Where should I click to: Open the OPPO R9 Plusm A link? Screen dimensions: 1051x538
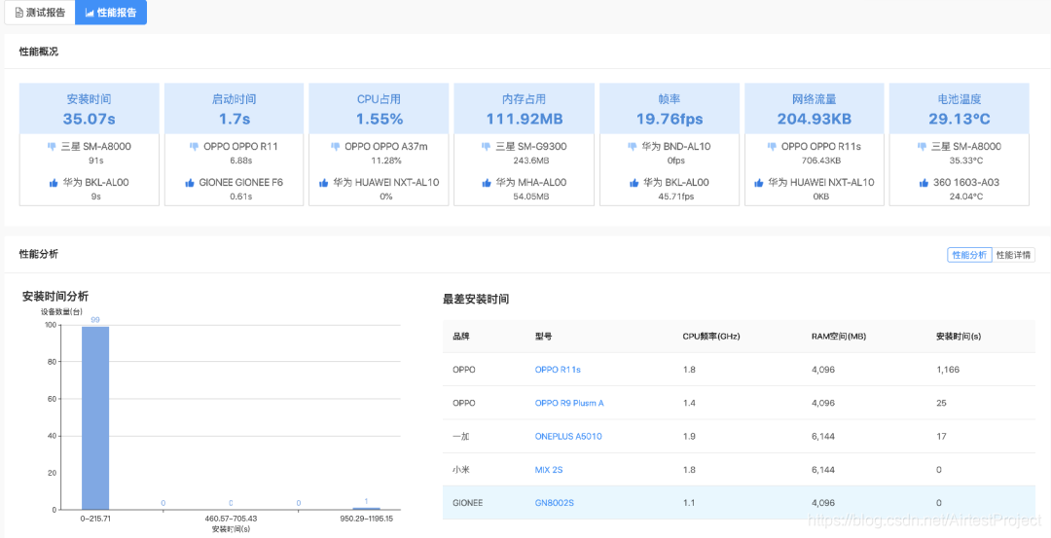[x=569, y=403]
